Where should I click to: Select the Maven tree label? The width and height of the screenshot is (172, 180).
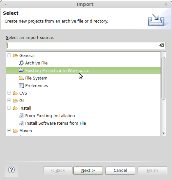26,131
